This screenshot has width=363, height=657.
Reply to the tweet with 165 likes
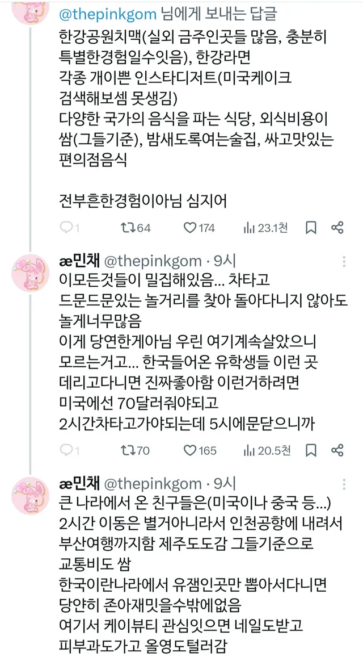tap(67, 450)
